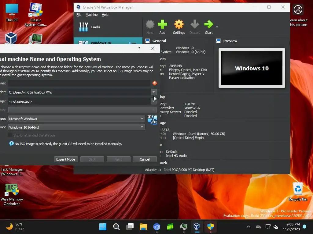Viewport: 313px width, 234px height.
Task: Focus the virtual machine Name input field
Action: (79, 83)
